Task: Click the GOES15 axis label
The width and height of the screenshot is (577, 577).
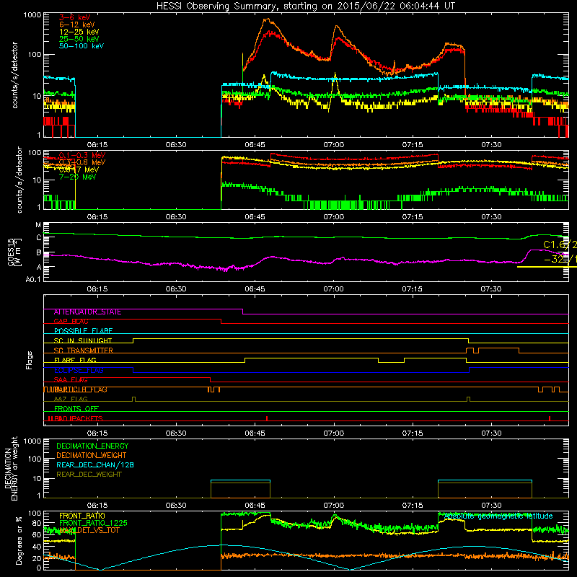Action: coord(12,252)
